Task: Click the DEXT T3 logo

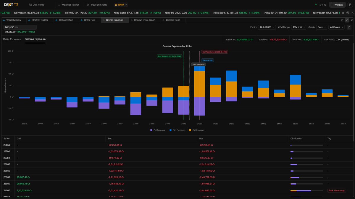Action: point(11,5)
